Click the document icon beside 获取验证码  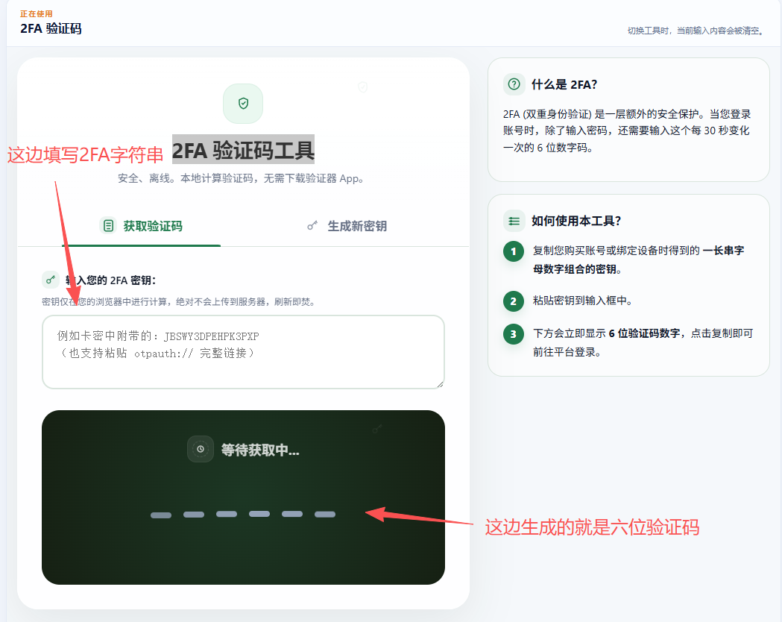108,226
